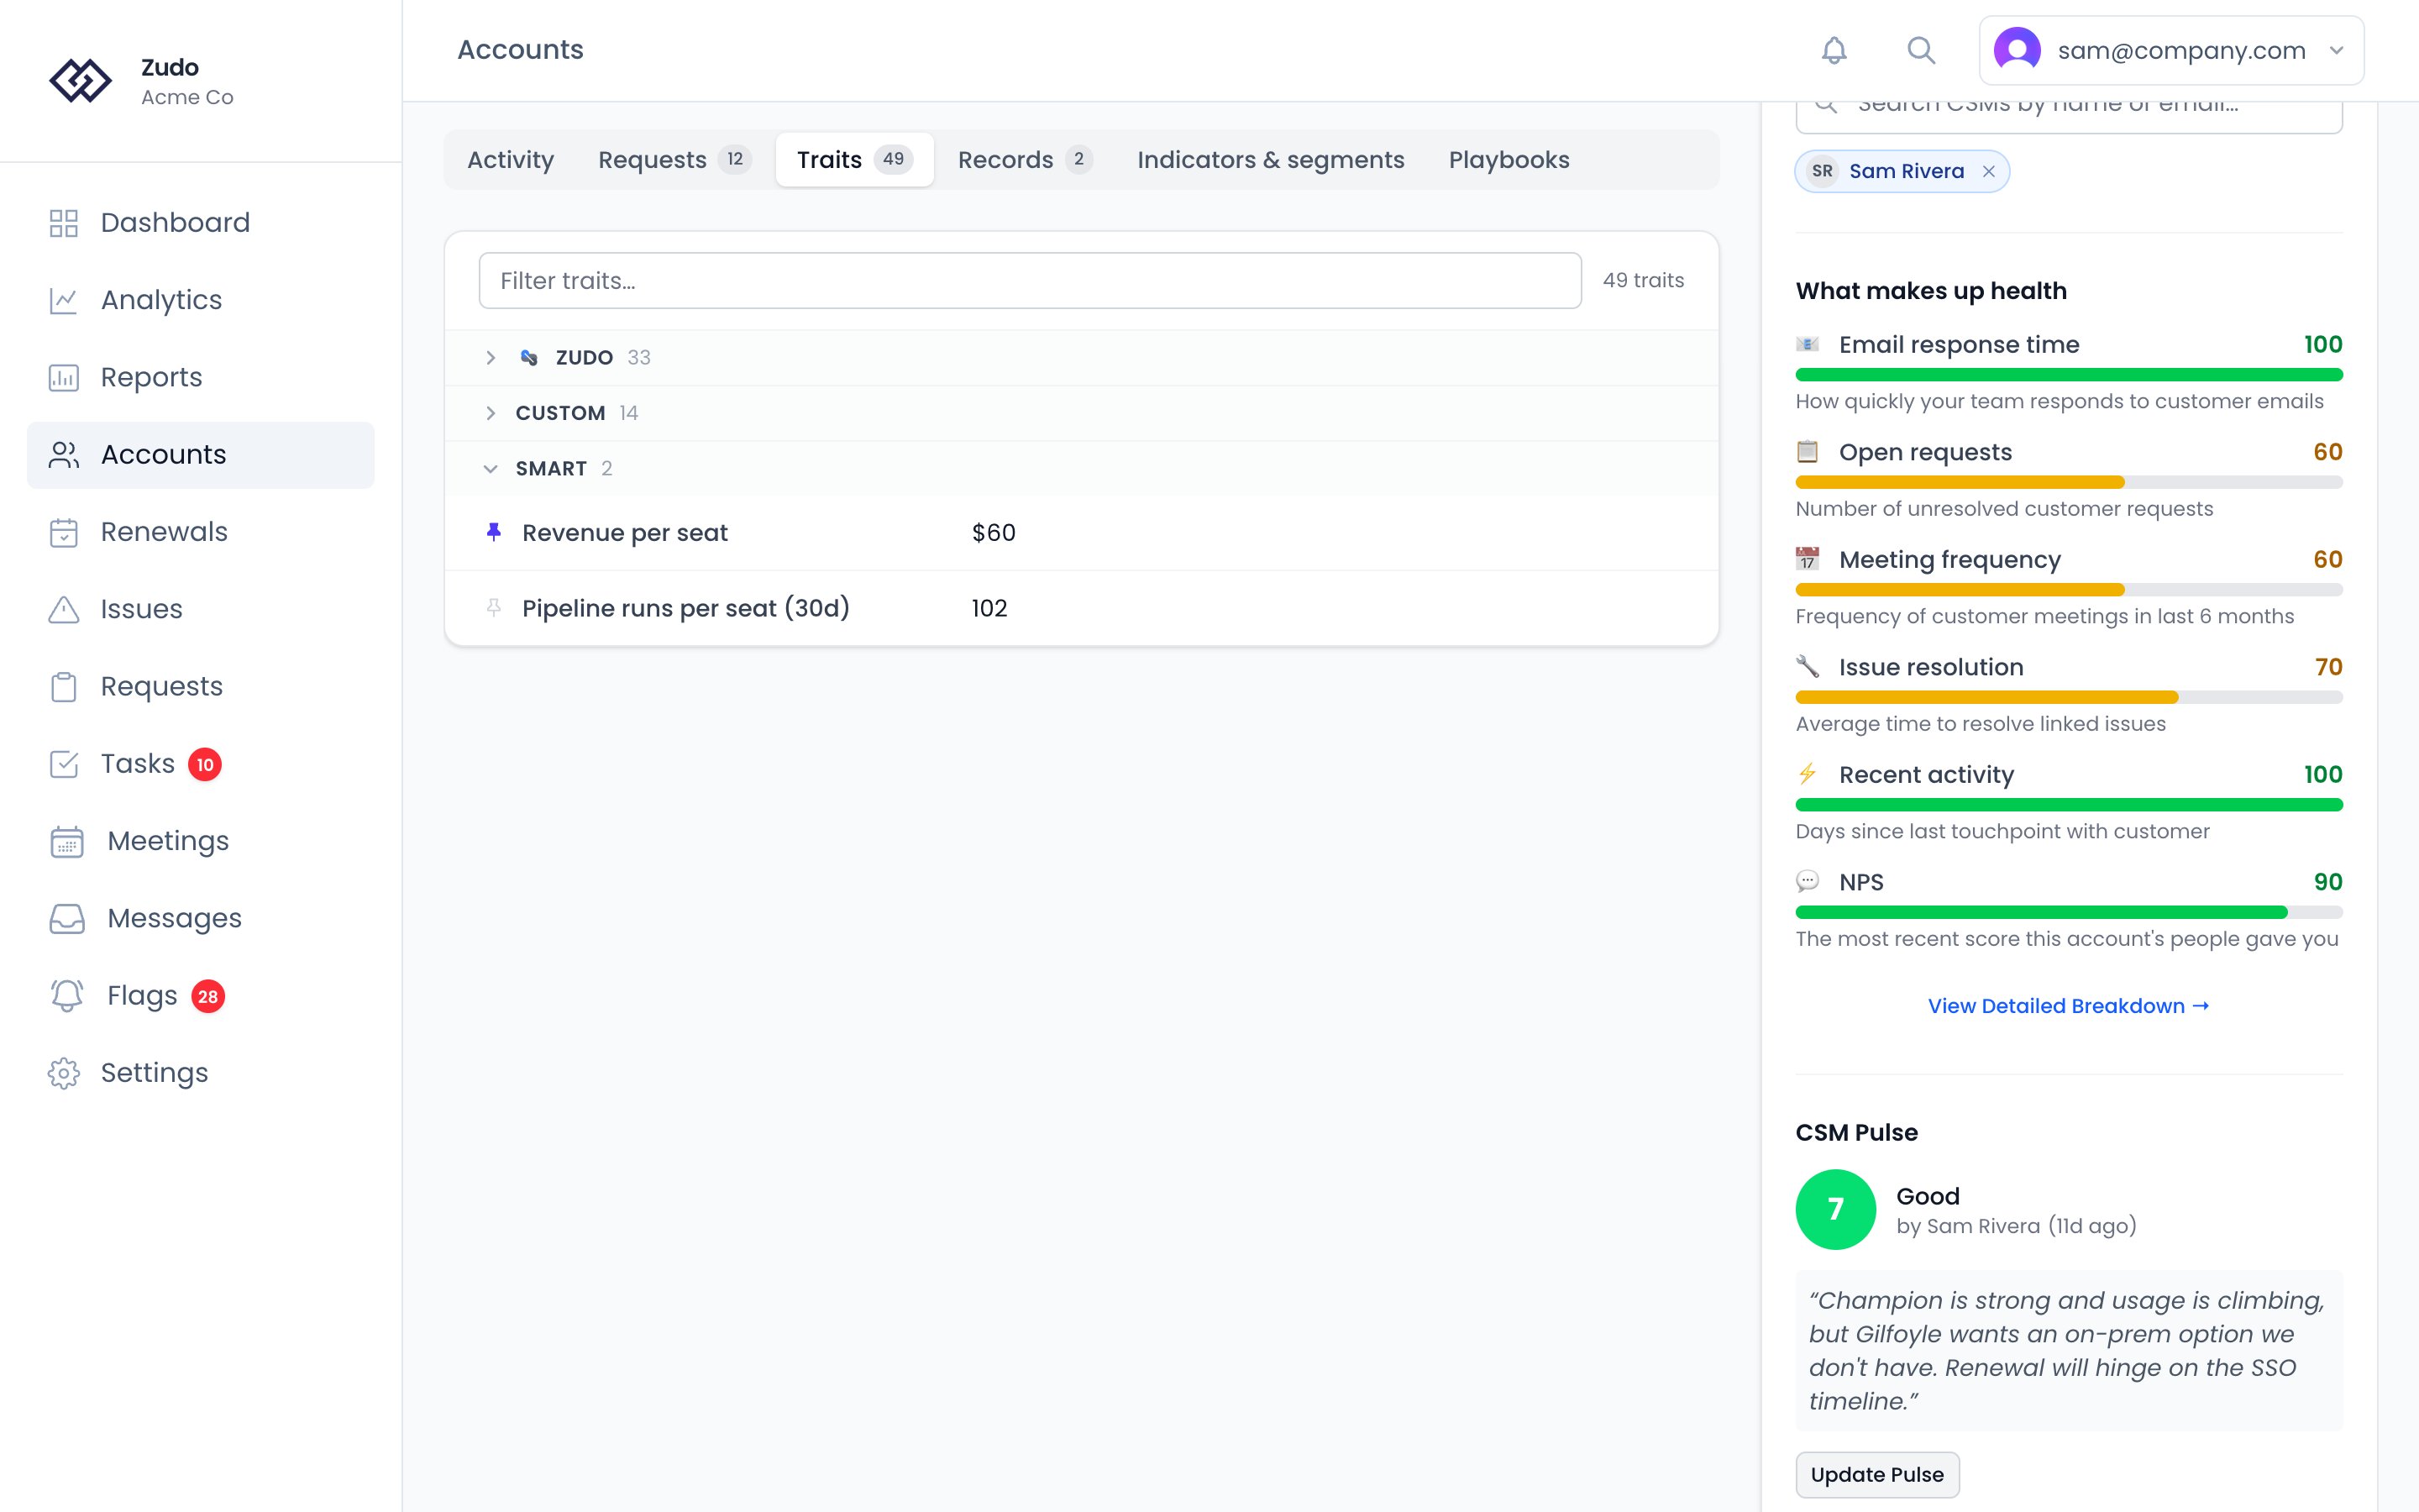Viewport: 2419px width, 1512px height.
Task: Click the user avatar icon
Action: pos(2018,50)
